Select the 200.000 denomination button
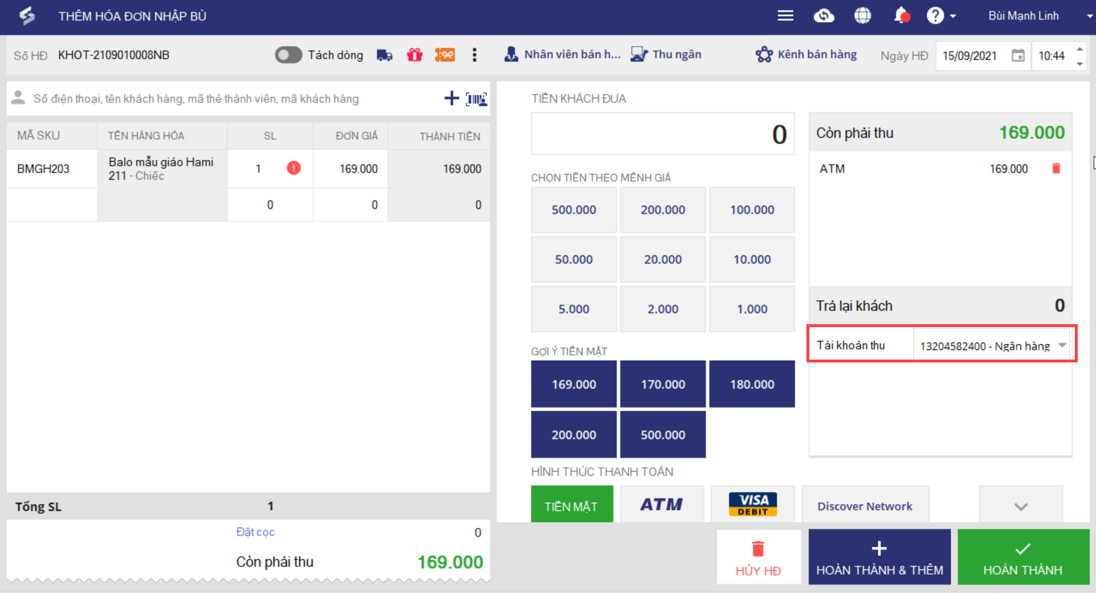Viewport: 1096px width, 593px height. [x=663, y=209]
